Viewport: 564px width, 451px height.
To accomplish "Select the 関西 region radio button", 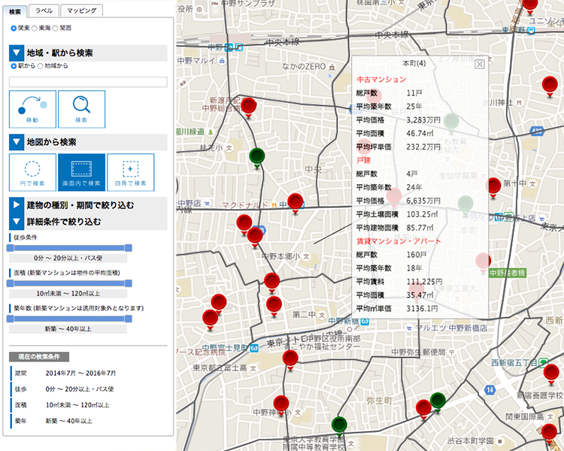I will 55,28.
